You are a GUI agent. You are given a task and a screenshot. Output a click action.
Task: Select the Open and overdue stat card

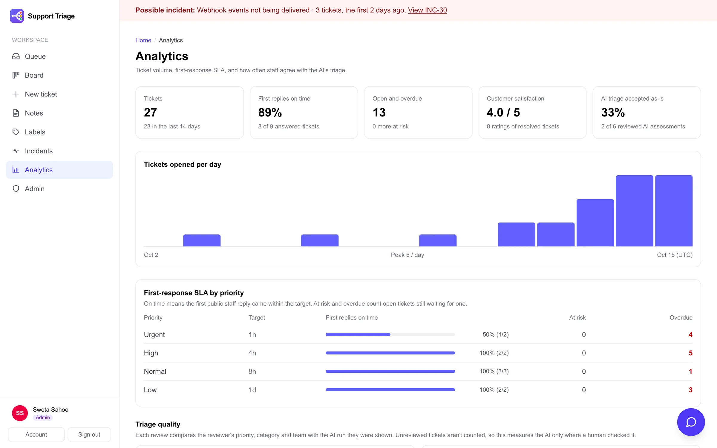(418, 113)
